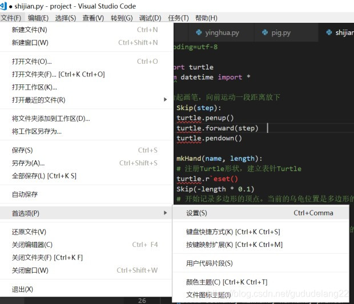
Task: Select 关闭文件夹(F) menu entry
Action: click(x=87, y=258)
